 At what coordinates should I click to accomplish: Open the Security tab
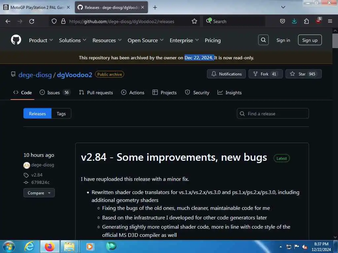(197, 93)
